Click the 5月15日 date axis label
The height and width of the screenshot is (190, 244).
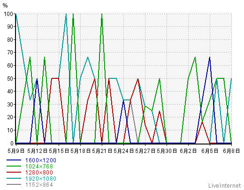[59, 151]
